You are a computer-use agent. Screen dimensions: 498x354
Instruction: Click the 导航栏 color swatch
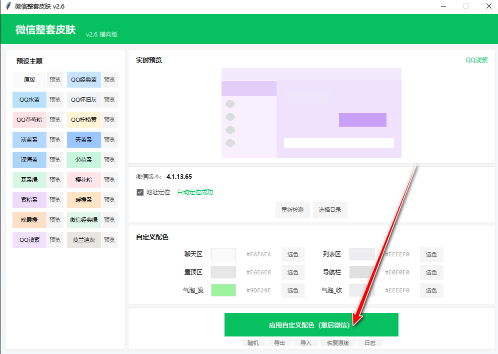click(x=361, y=272)
